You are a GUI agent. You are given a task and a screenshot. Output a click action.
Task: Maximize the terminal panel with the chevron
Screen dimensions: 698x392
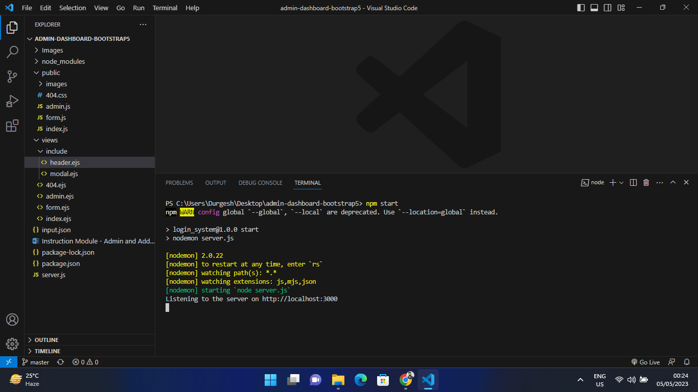pos(673,182)
